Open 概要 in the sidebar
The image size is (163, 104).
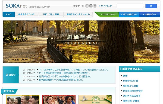(x=125, y=76)
